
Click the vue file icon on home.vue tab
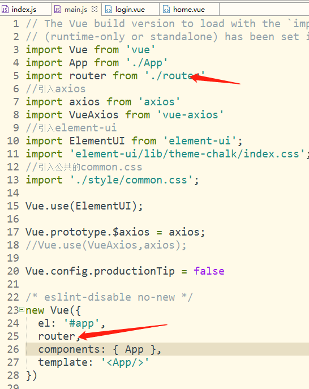(166, 10)
